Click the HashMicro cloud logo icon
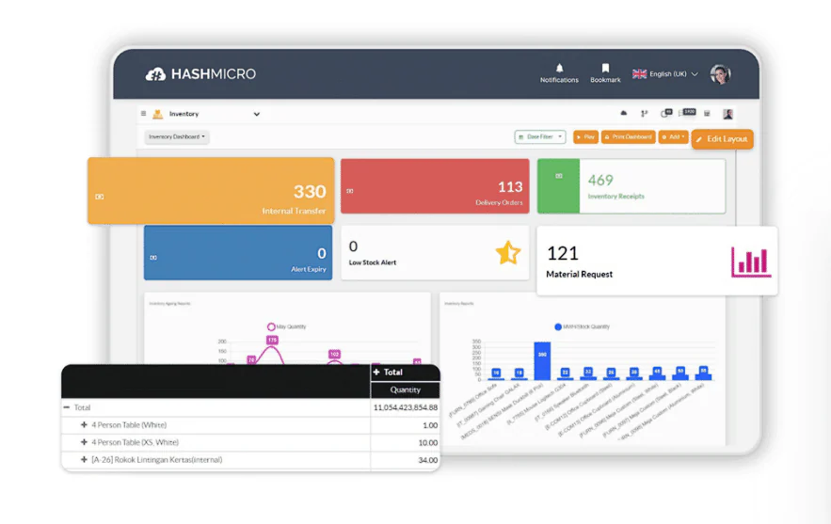This screenshot has height=524, width=831. point(155,74)
